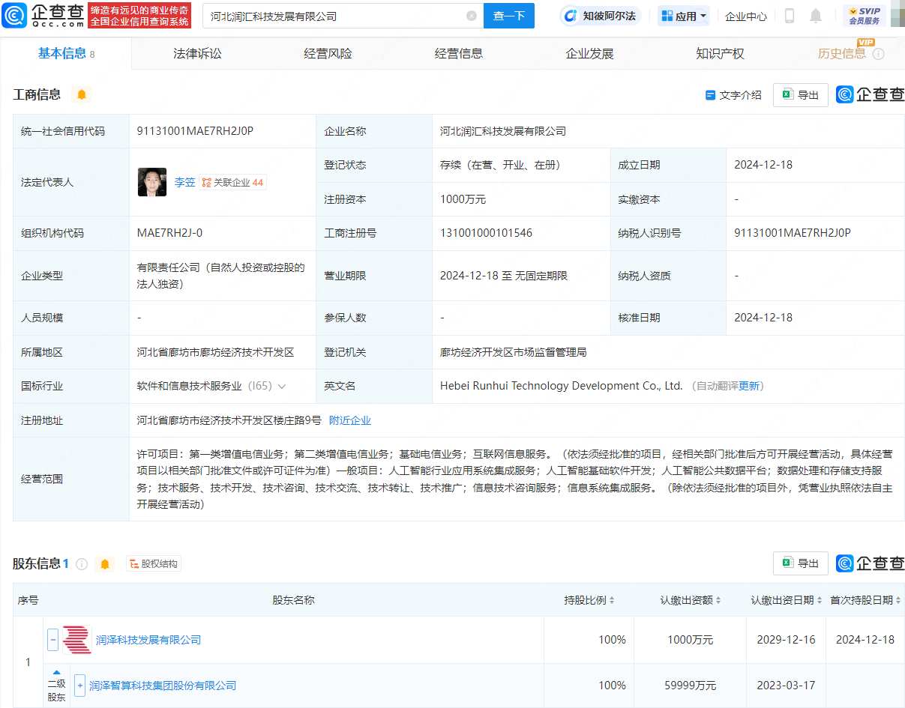Viewport: 905px width, 708px height.
Task: Switch to the 知识产权 tab
Action: point(720,54)
